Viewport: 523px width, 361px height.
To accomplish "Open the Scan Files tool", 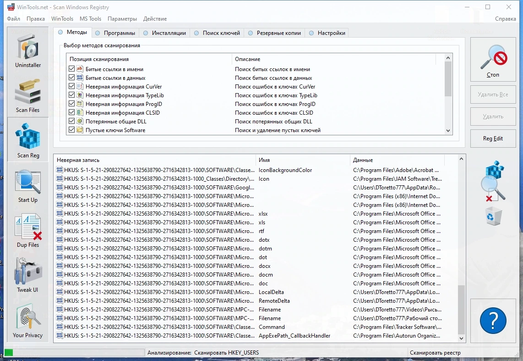I will coord(27,95).
